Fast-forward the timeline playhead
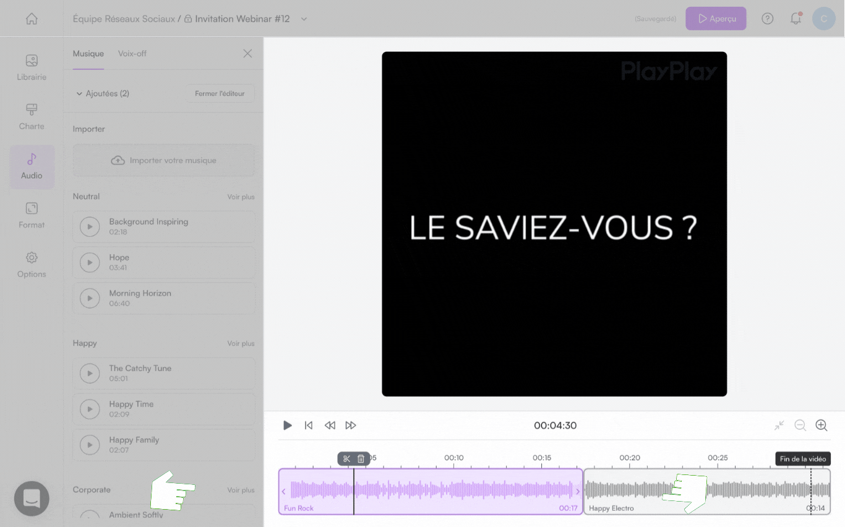Image resolution: width=845 pixels, height=527 pixels. [x=351, y=426]
